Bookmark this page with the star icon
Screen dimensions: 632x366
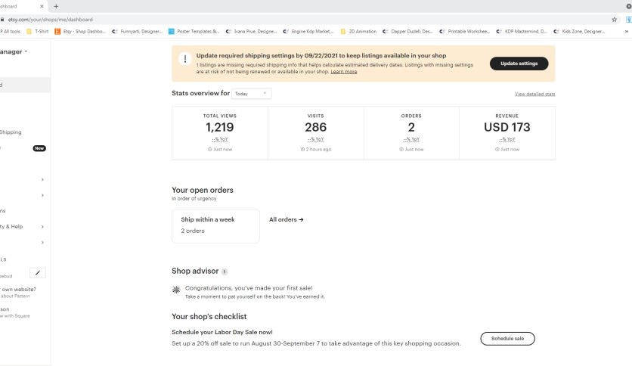pyautogui.click(x=615, y=20)
